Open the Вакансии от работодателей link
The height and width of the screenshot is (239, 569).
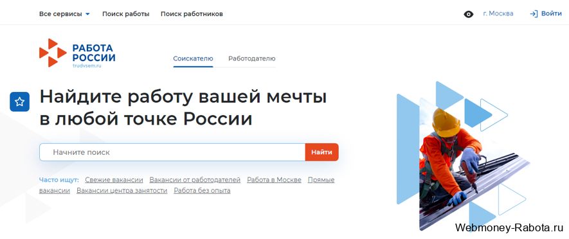click(x=195, y=180)
